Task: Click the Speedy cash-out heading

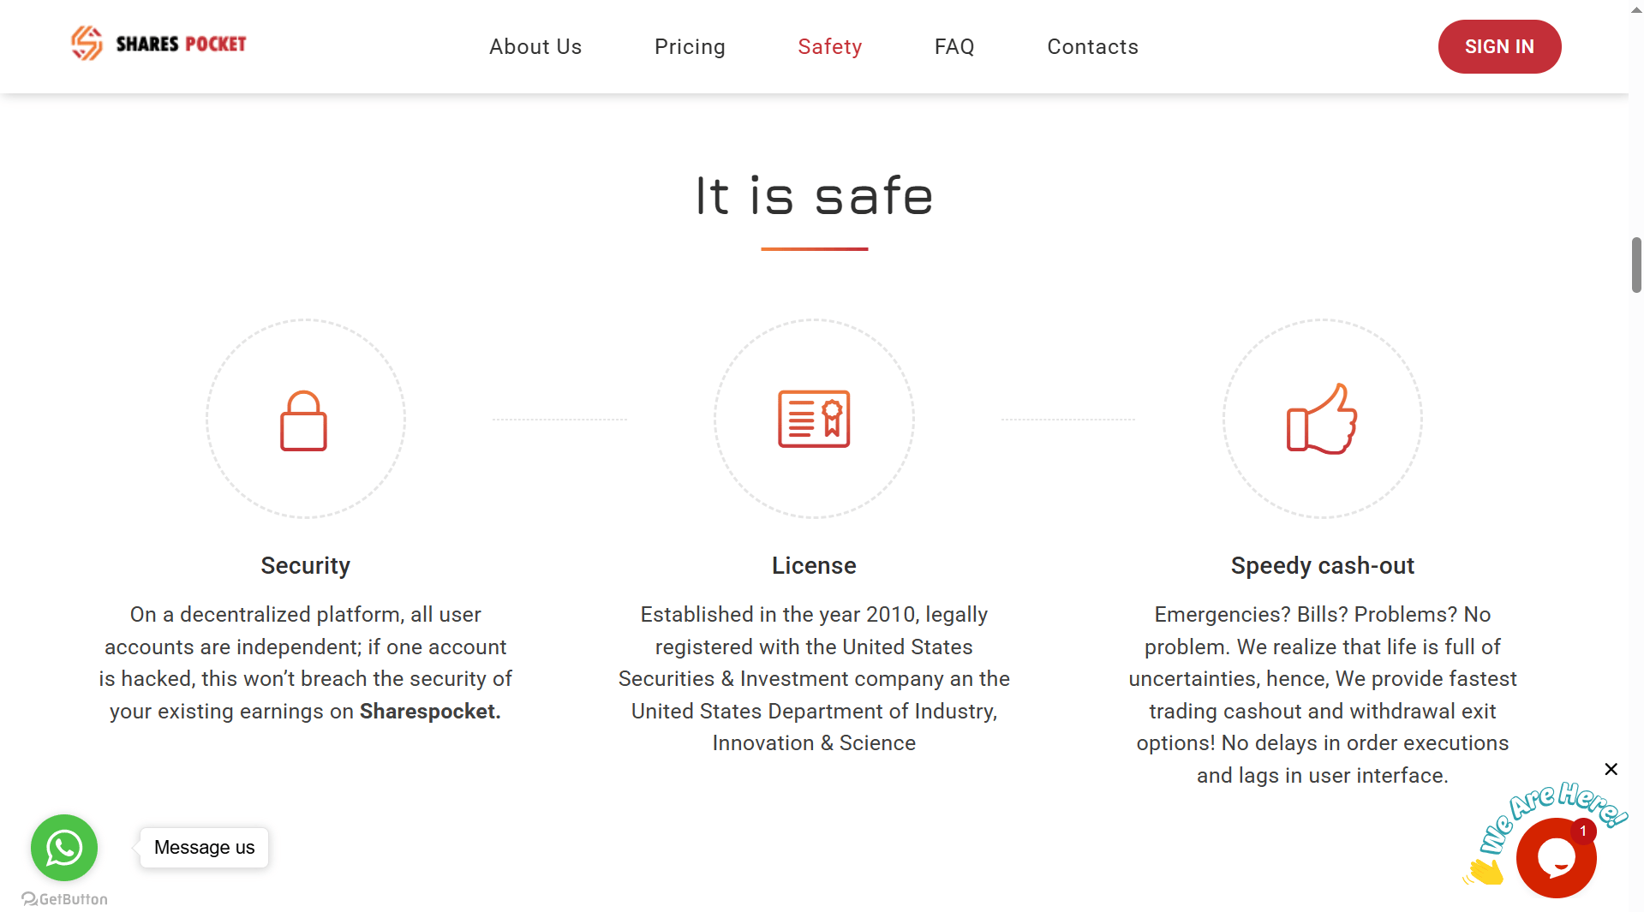Action: 1322,566
